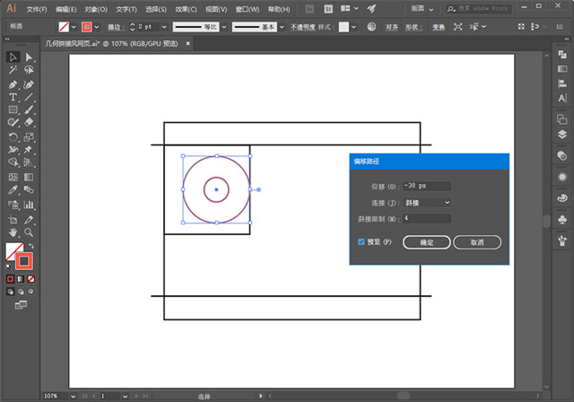Pick the Zoom magnifier tool

(30, 231)
